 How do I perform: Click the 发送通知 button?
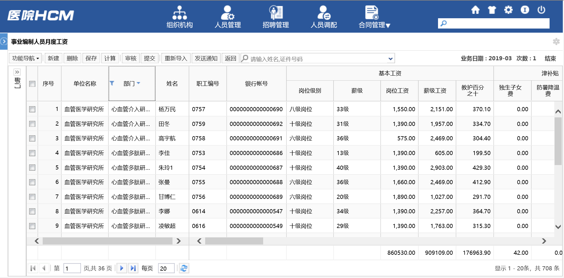pyautogui.click(x=206, y=58)
